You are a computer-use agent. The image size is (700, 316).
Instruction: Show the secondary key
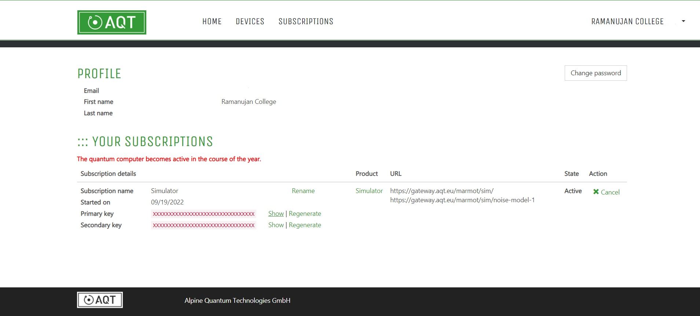point(276,225)
